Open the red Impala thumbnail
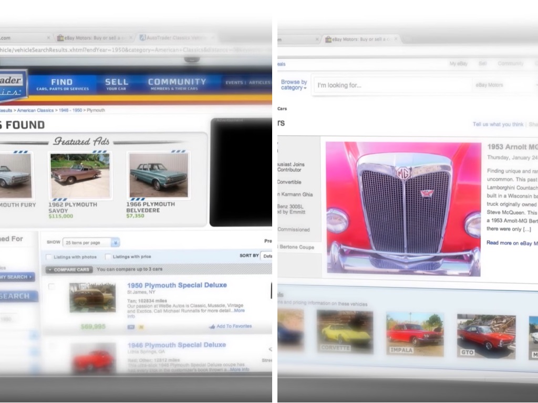The width and height of the screenshot is (538, 403). click(x=415, y=334)
